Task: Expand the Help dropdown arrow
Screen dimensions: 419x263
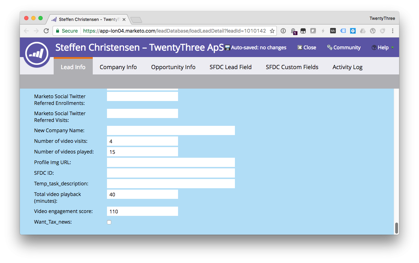Action: (x=393, y=47)
